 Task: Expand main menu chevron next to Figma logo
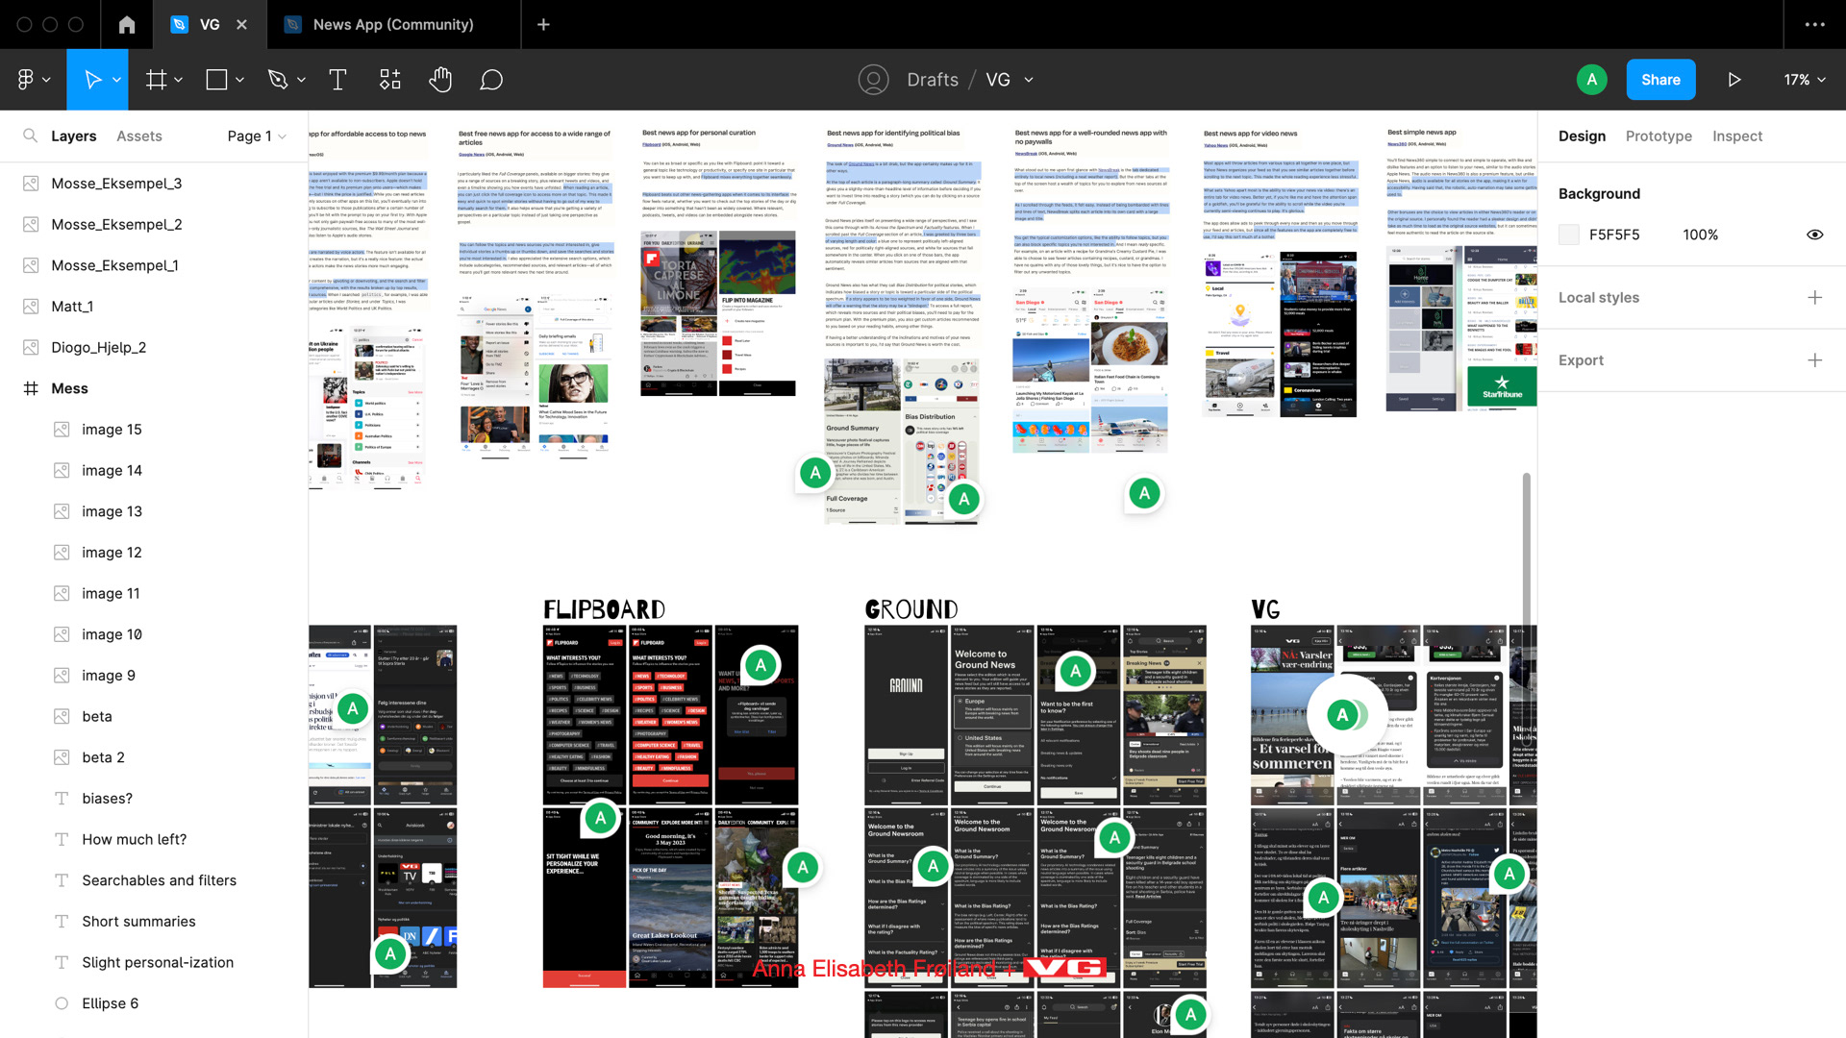(x=46, y=80)
